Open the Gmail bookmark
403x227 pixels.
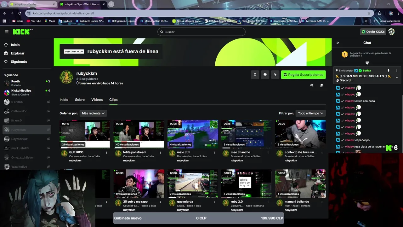click(x=18, y=21)
